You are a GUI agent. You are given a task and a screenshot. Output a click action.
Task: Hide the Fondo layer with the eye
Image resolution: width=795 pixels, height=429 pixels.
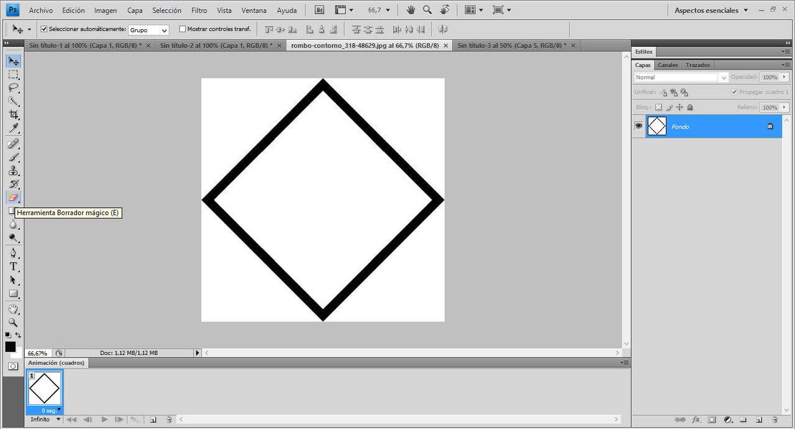point(638,126)
